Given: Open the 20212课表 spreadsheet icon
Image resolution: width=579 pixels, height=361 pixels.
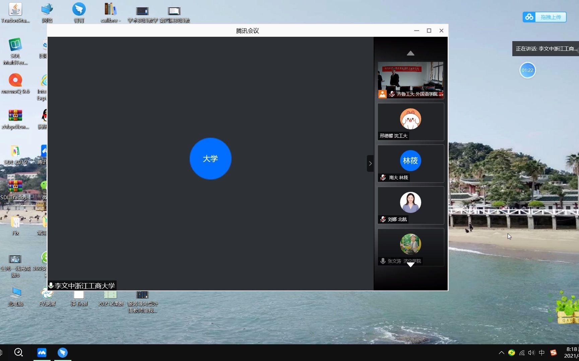Looking at the screenshot, I should [x=111, y=297].
